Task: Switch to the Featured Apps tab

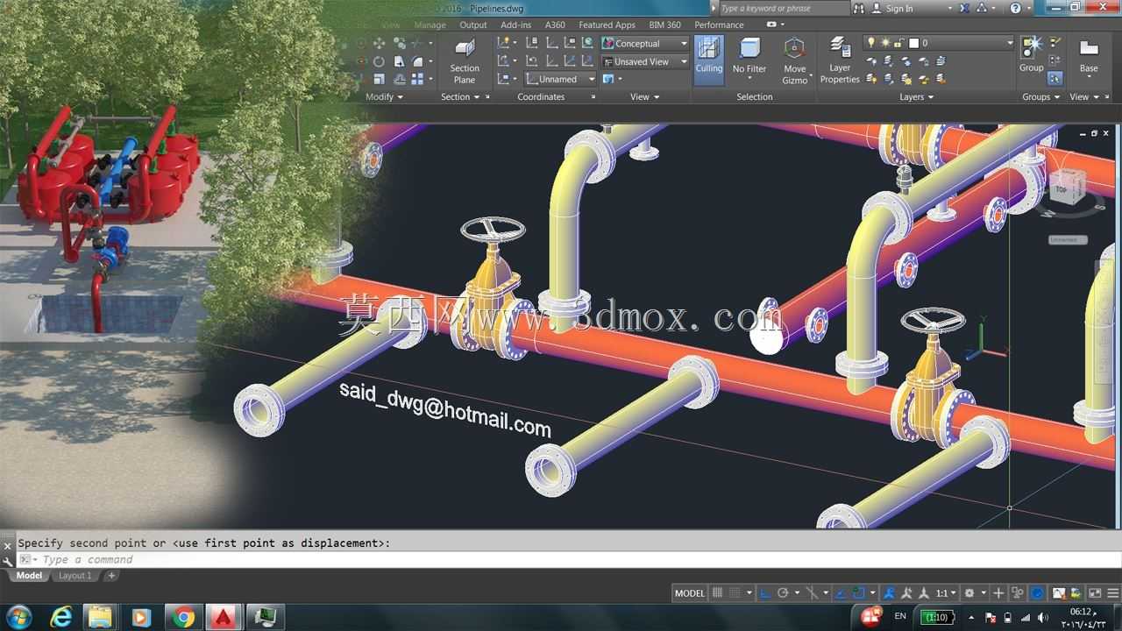Action: tap(607, 25)
